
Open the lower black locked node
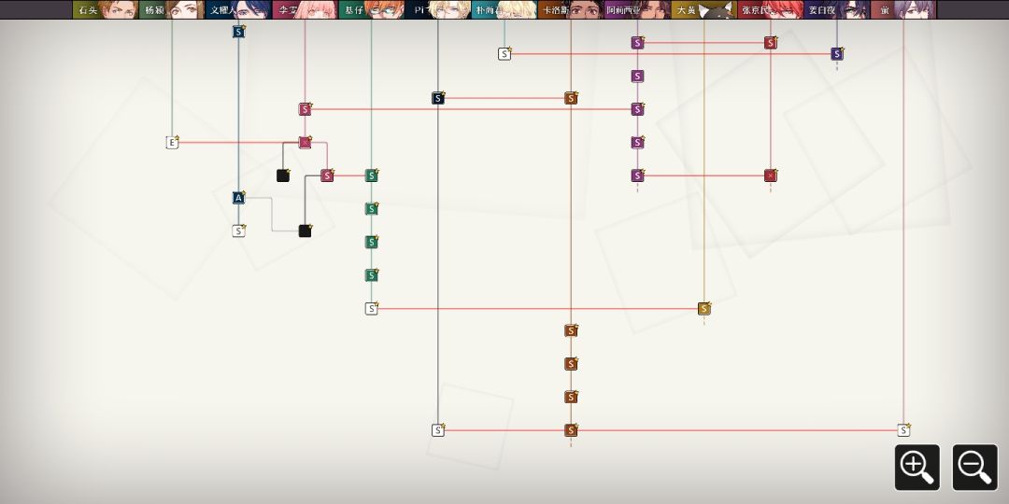(x=305, y=231)
